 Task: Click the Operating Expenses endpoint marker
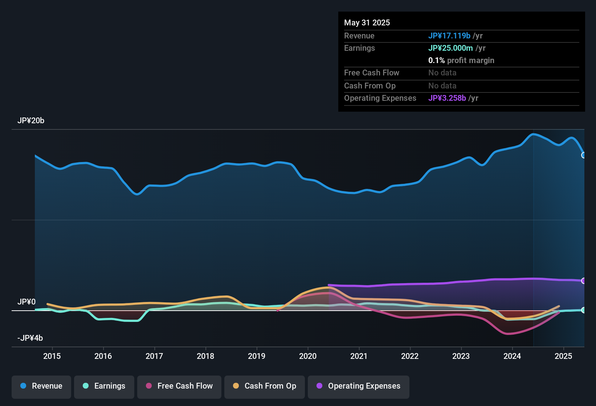coord(584,281)
